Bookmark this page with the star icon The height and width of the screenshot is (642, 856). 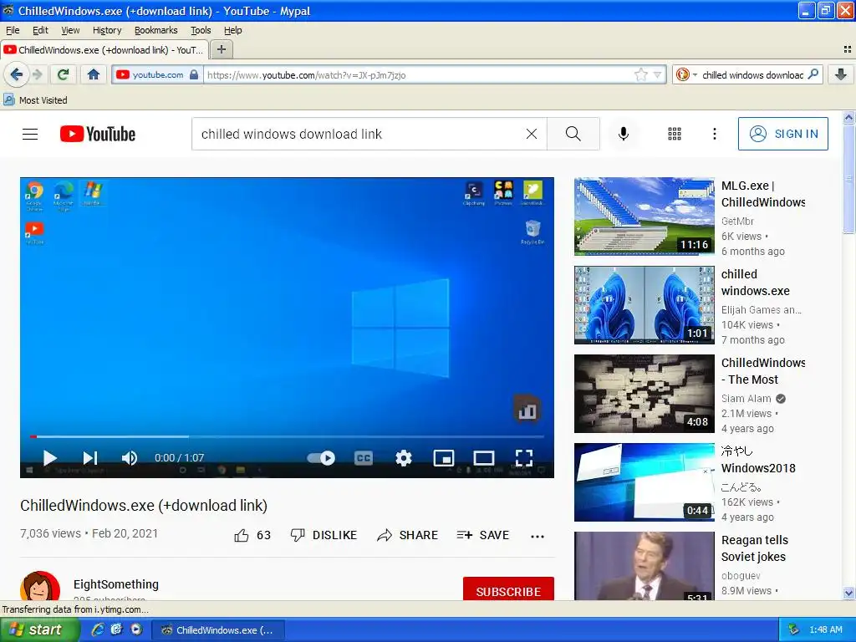coord(641,74)
